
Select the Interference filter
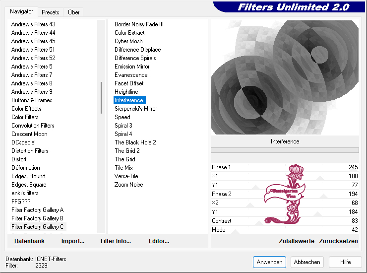click(129, 100)
